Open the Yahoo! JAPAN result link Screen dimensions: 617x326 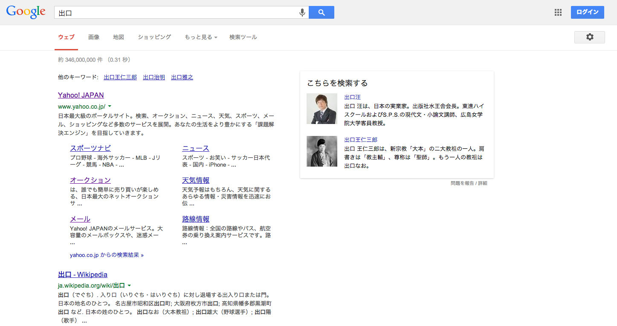(x=81, y=95)
